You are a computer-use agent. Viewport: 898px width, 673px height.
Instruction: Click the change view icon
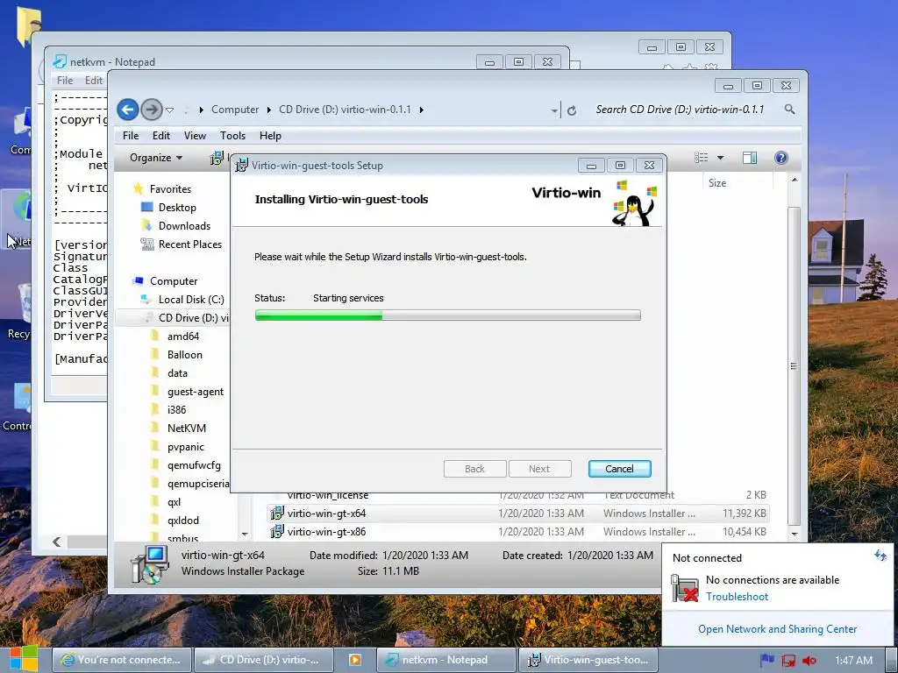pos(701,158)
